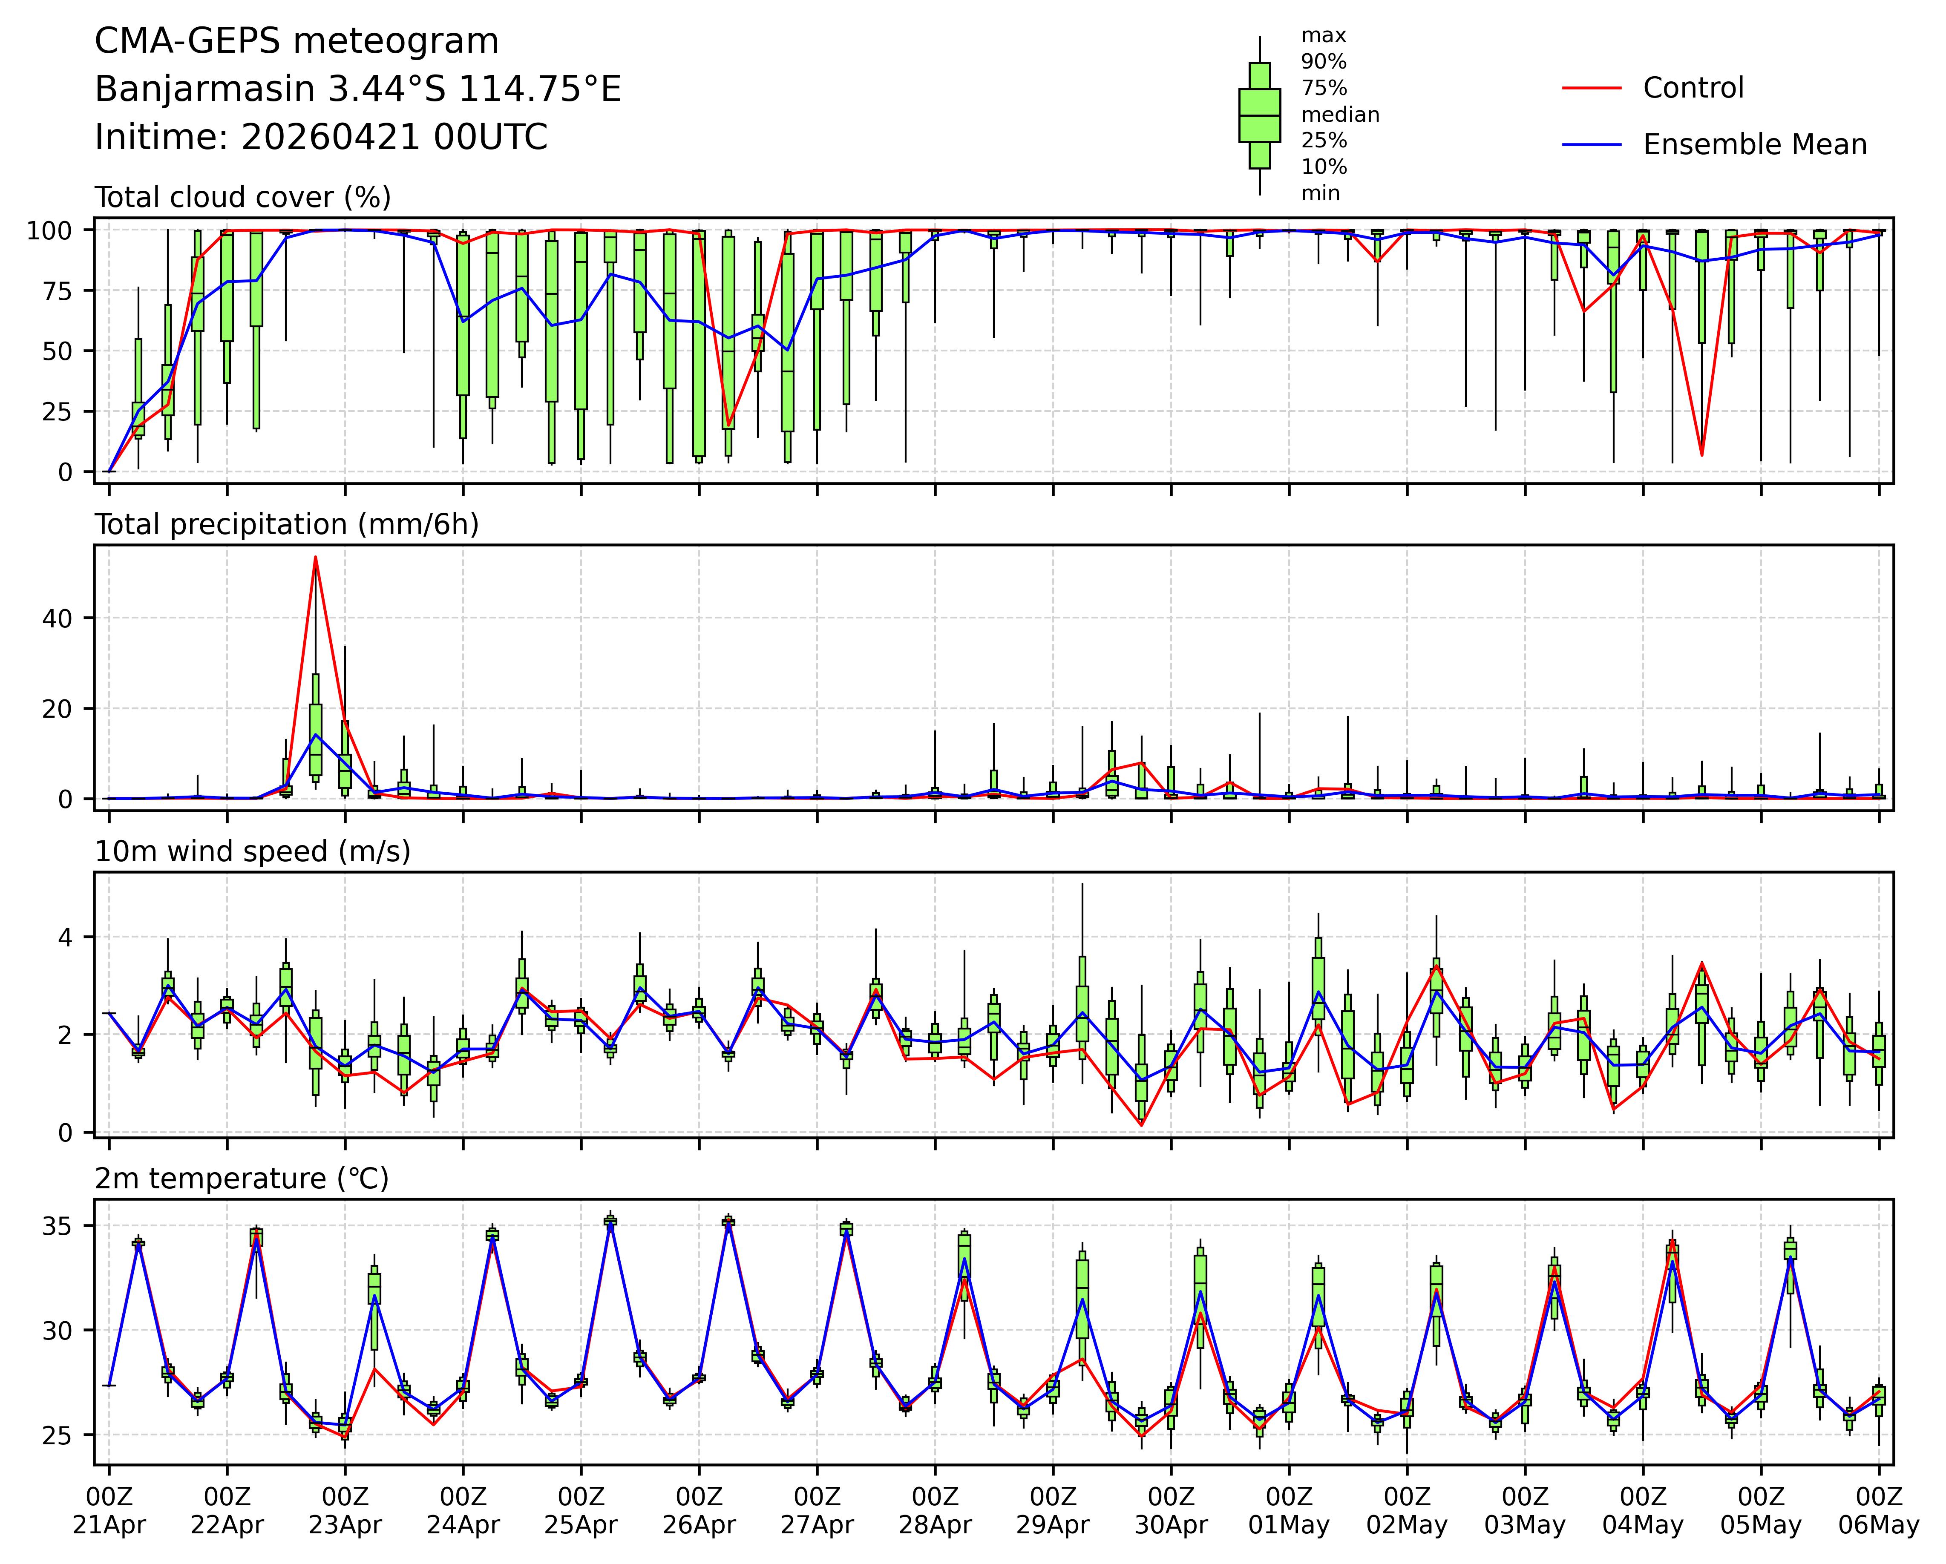Click the 00Z 21Apr axis label

pyautogui.click(x=109, y=1512)
